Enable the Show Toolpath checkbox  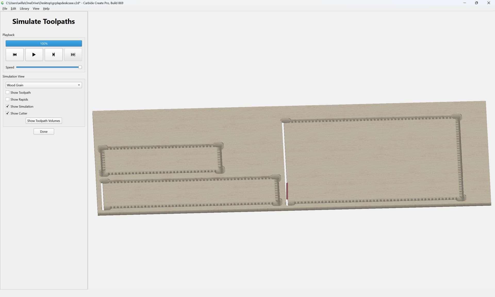[7, 92]
